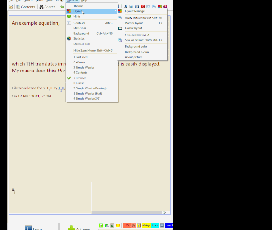
Task: Select layout 9 Simple Warrior(2/3)
Action: [92, 98]
